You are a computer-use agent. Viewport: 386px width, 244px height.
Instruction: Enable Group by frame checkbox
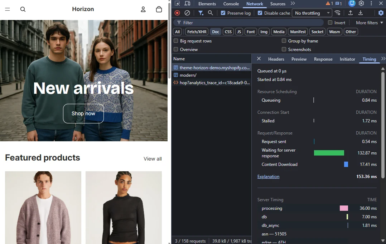284,41
